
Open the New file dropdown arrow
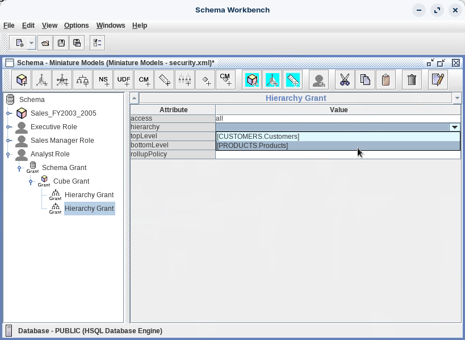click(x=31, y=43)
